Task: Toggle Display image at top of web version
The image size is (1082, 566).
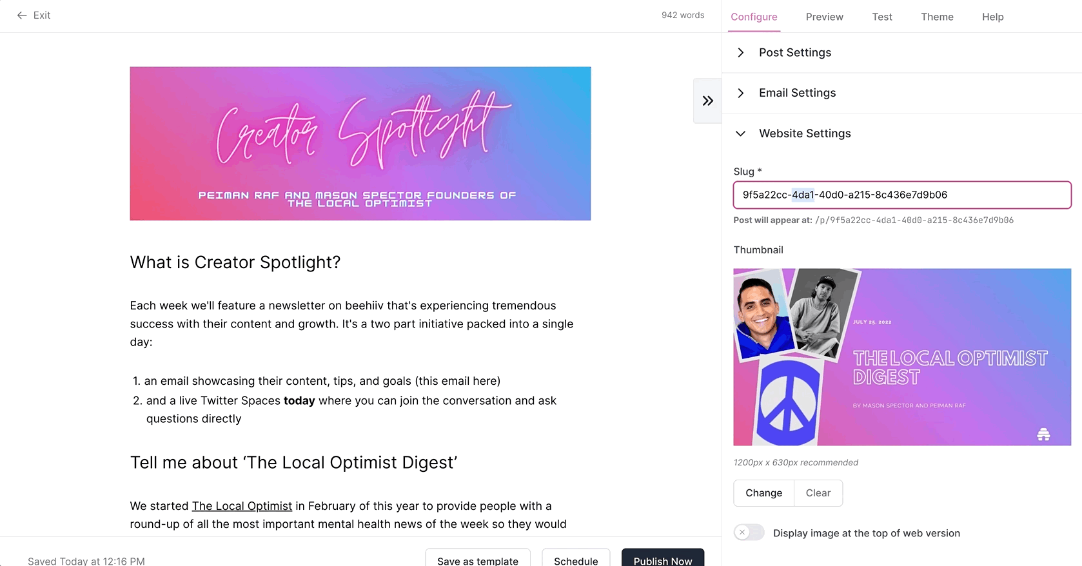Action: pyautogui.click(x=749, y=532)
